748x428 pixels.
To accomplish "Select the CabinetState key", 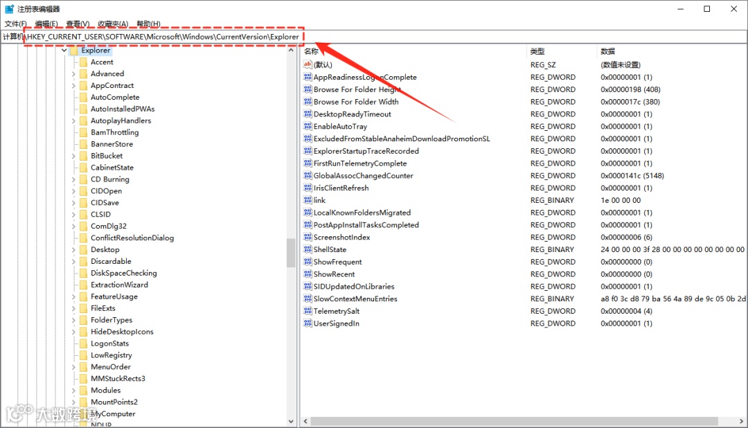I will (x=112, y=168).
